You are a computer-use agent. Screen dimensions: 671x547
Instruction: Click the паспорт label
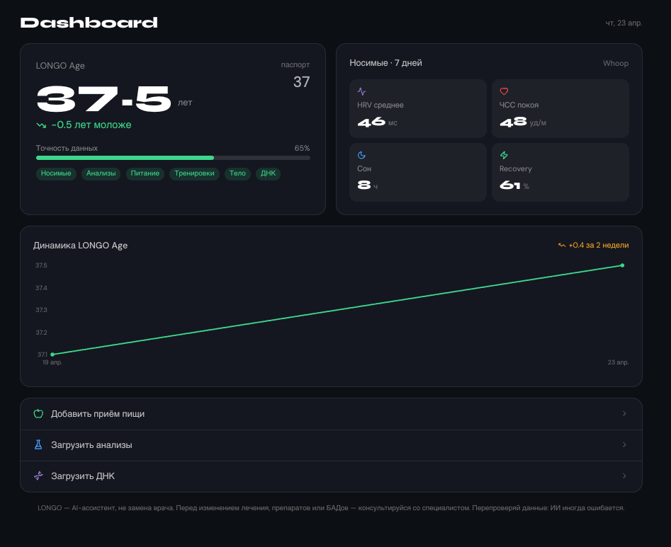[x=295, y=65]
